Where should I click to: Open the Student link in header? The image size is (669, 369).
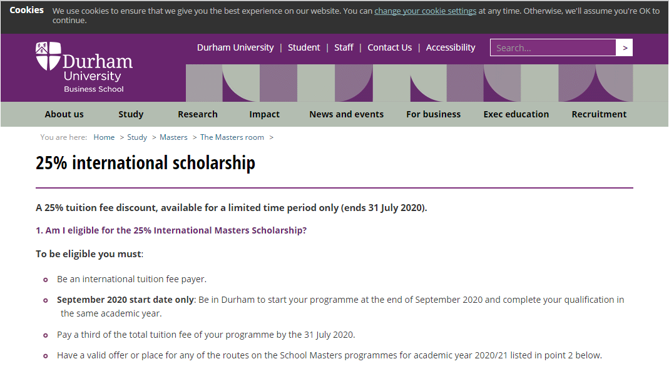tap(304, 47)
